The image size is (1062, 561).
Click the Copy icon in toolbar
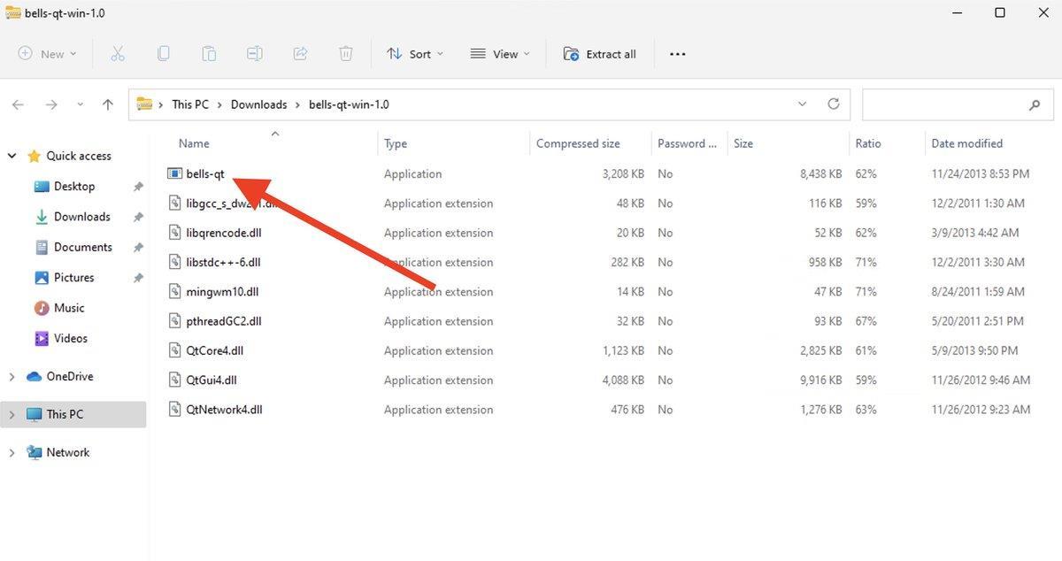coord(164,54)
